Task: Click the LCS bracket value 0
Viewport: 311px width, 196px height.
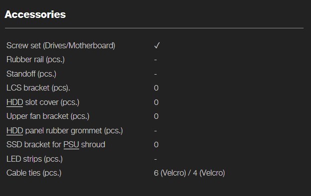Action: tap(156, 88)
